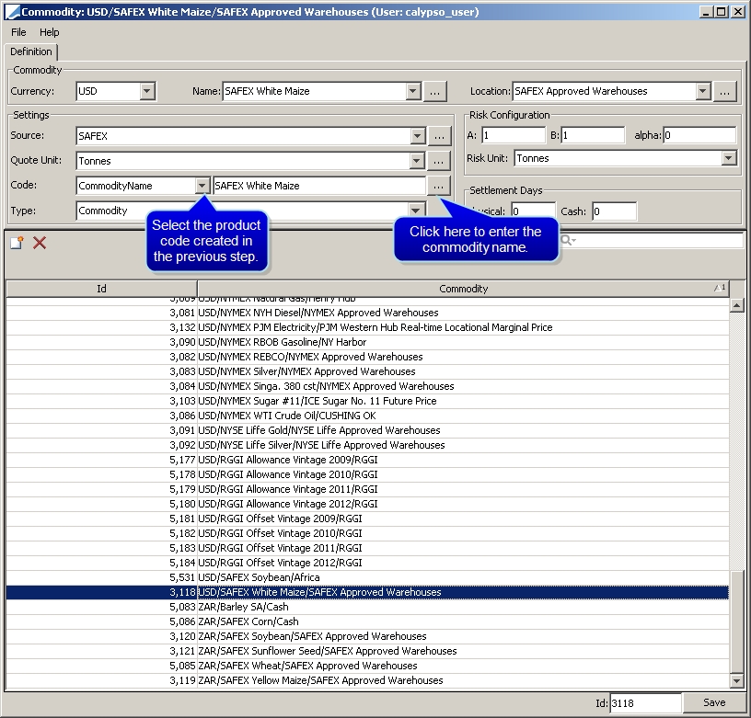The height and width of the screenshot is (718, 751).
Task: Select the Definition tab
Action: point(31,51)
